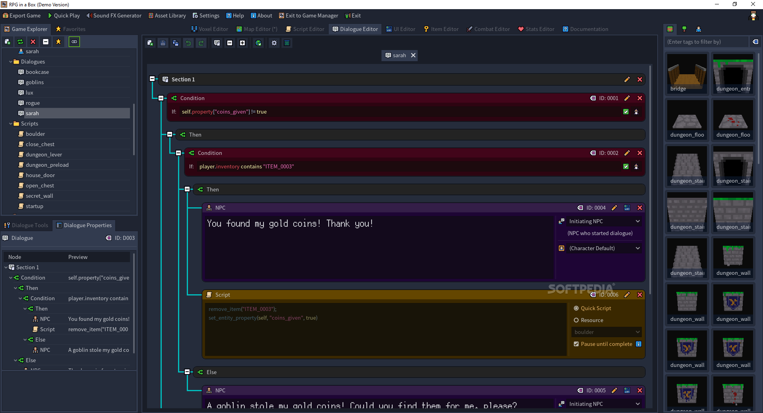Collapse the Else branch toggle
This screenshot has width=763, height=413.
click(x=187, y=372)
